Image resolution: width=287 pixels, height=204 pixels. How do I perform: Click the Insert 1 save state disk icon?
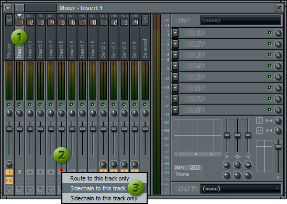point(19,190)
